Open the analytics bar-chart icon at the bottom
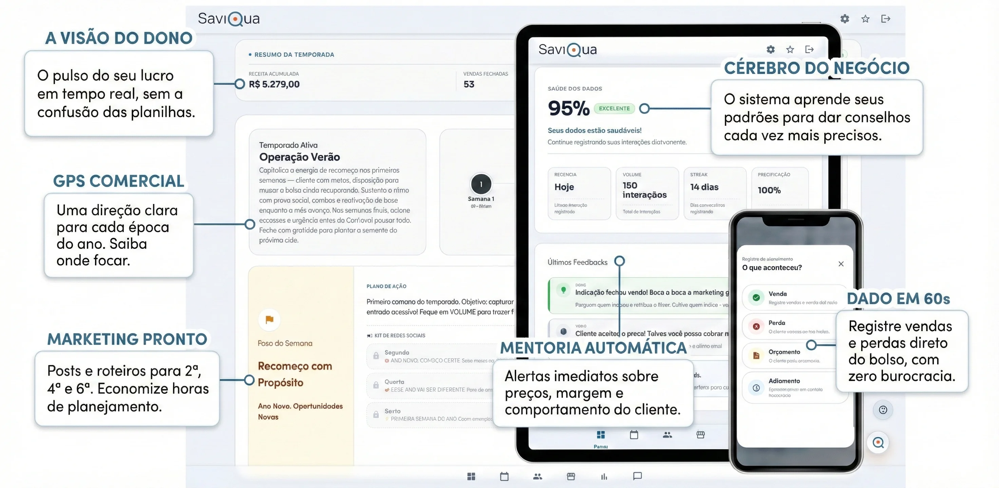Screen dimensions: 999x488 coord(604,477)
